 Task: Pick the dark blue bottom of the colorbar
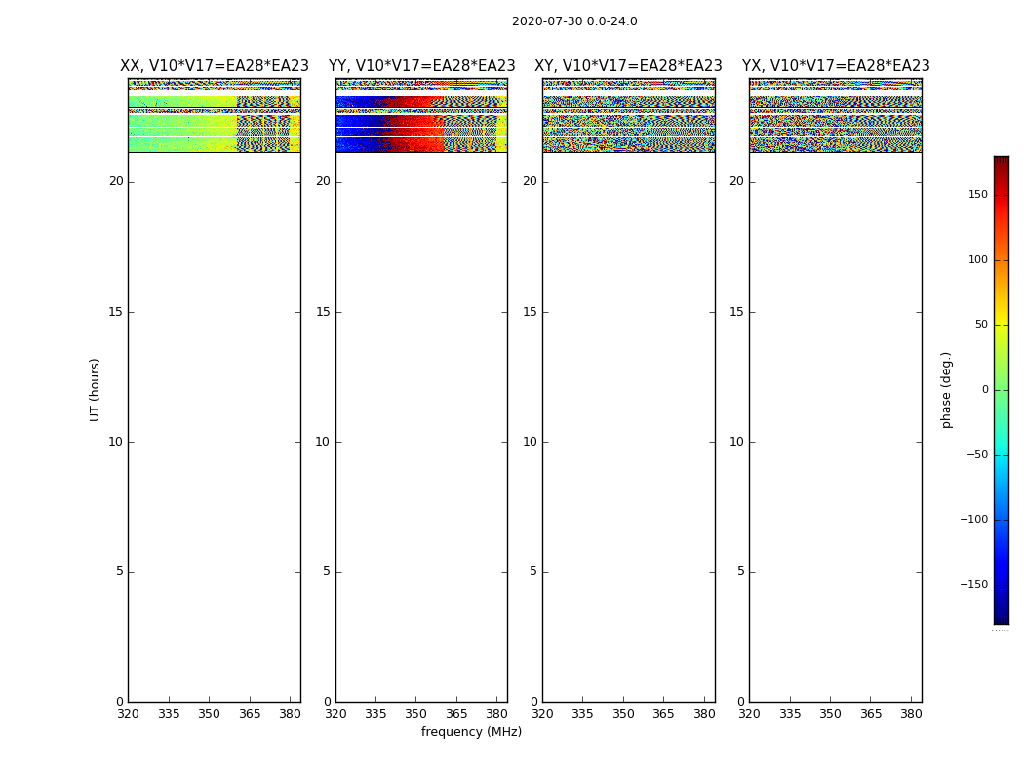[1001, 616]
